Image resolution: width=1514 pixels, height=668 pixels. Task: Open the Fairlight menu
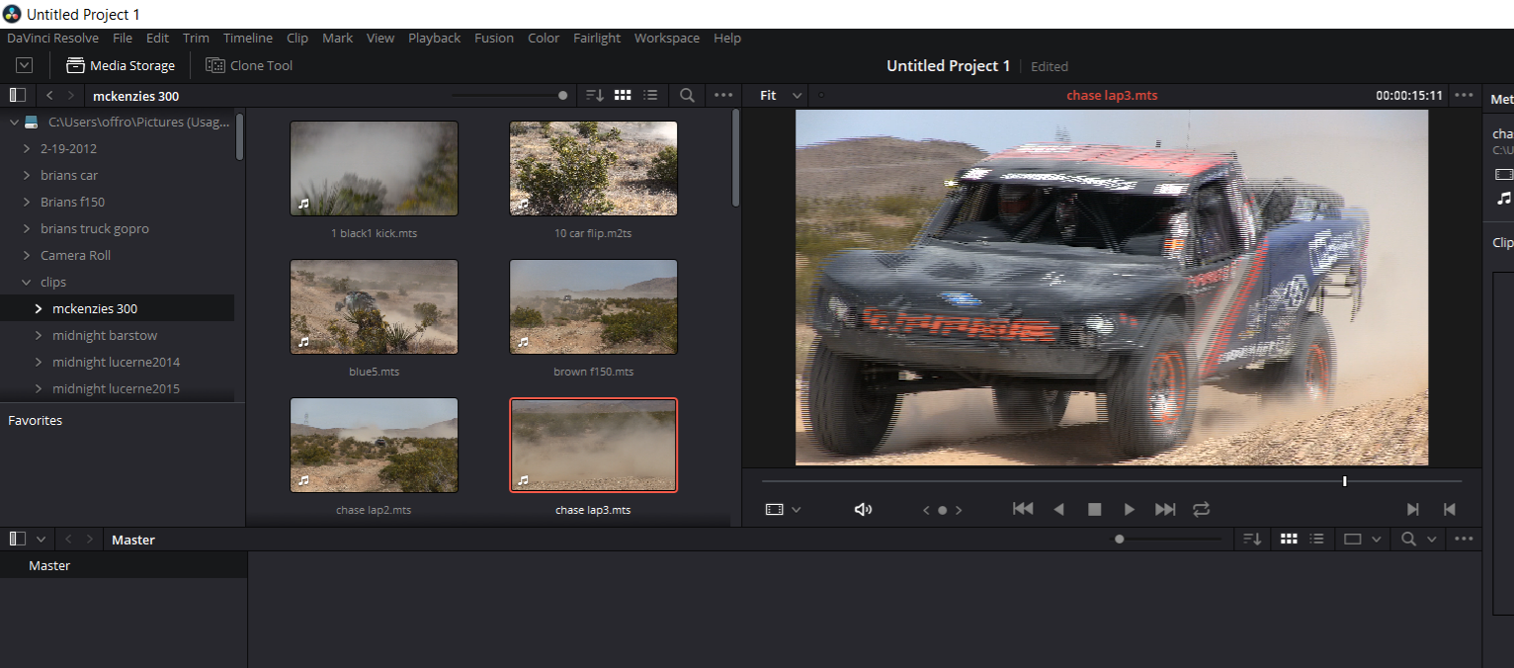[597, 38]
